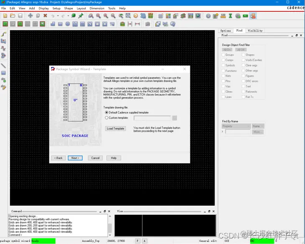Open the Name dropdown in Find By Name
The height and width of the screenshot is (244, 305).
(x=258, y=126)
